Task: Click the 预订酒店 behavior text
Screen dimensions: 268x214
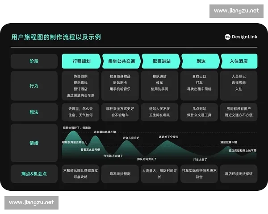Action: click(x=80, y=89)
